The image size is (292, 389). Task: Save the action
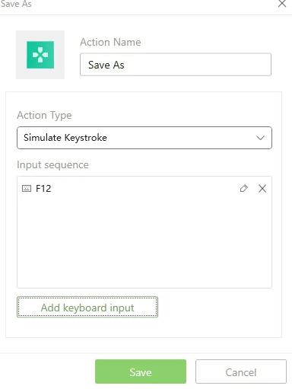tap(141, 371)
